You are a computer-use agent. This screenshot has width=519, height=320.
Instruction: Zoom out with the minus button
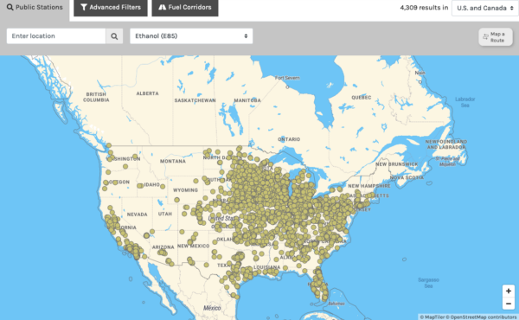[509, 304]
